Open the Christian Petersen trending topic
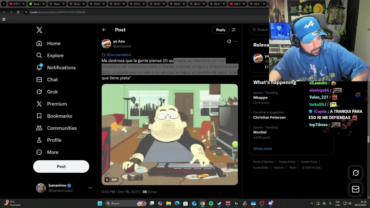Image resolution: width=370 pixels, height=208 pixels. click(x=269, y=117)
